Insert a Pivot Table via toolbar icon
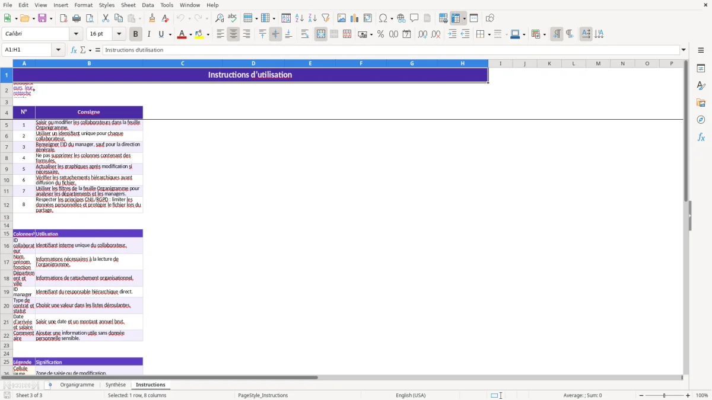Image resolution: width=712 pixels, height=400 pixels. 368,18
